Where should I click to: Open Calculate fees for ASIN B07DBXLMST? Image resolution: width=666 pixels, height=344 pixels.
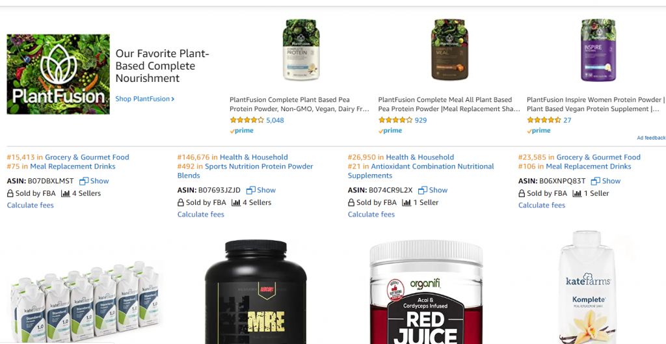30,205
